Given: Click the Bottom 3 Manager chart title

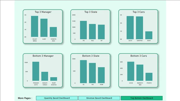Looking at the screenshot, I should 43,56.
